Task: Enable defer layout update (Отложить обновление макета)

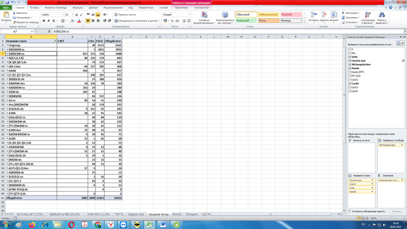Action: pyautogui.click(x=349, y=212)
